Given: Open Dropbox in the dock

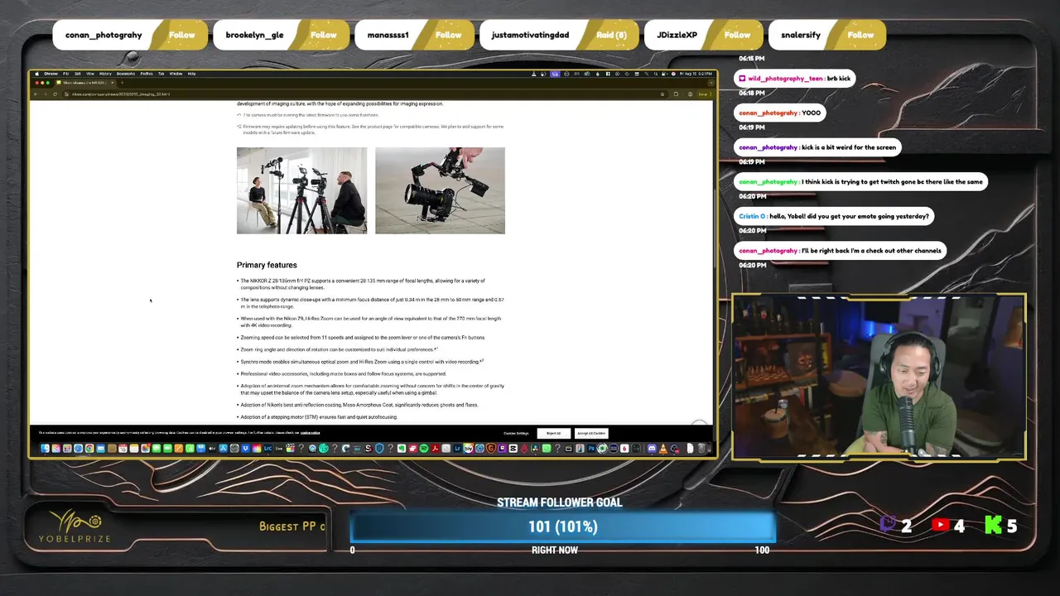Looking at the screenshot, I should click(245, 449).
